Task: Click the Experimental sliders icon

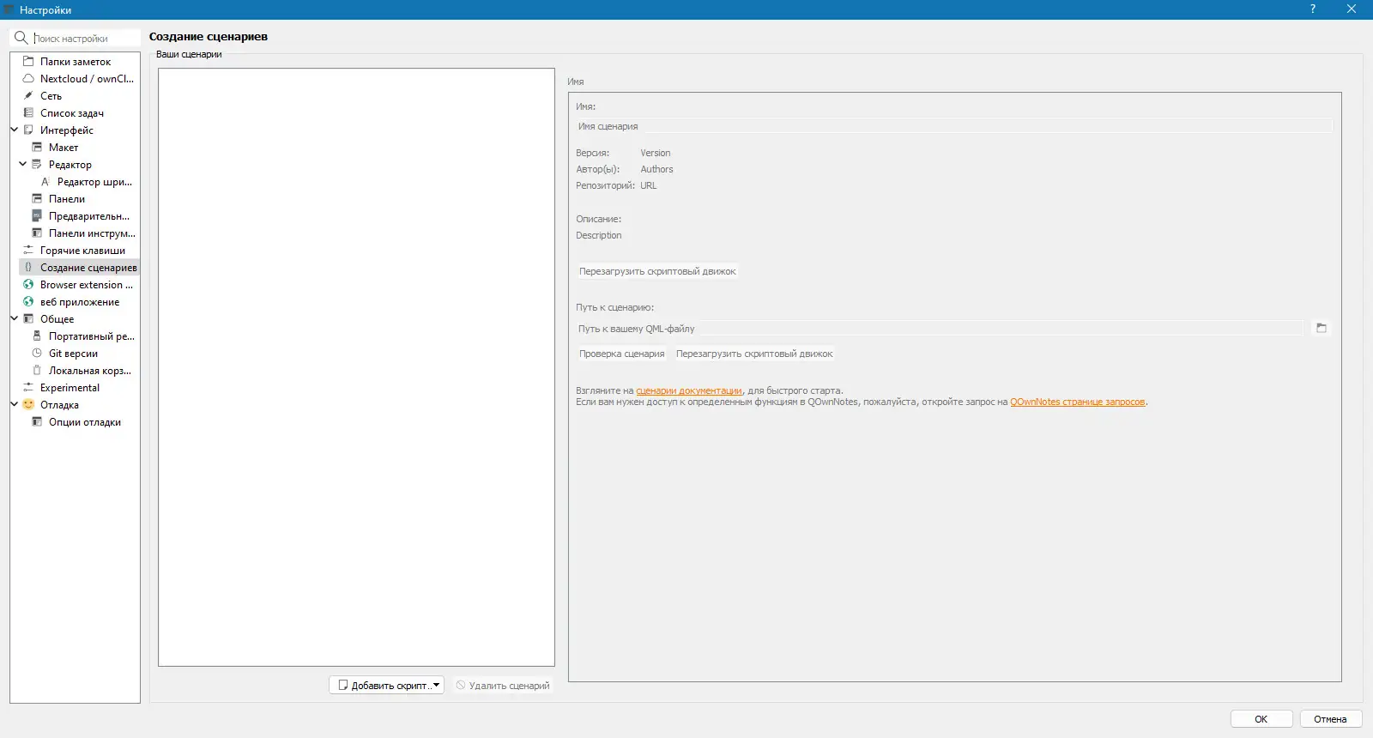Action: tap(28, 388)
